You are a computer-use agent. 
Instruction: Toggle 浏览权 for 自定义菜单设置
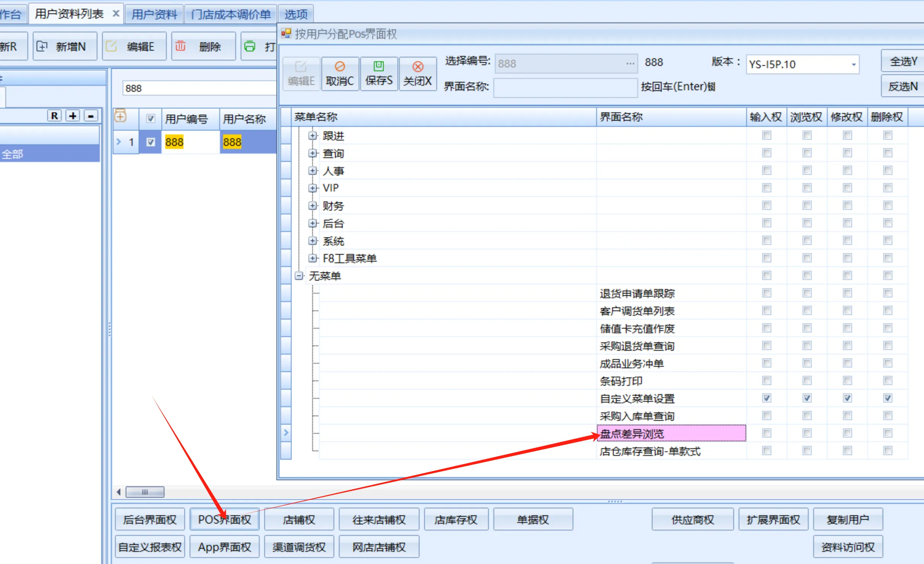(x=806, y=398)
